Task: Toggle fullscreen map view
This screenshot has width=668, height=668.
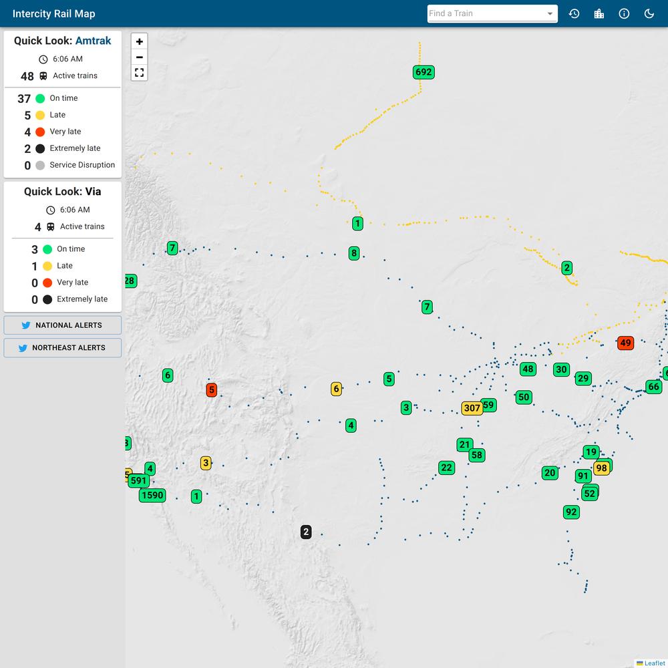Action: tap(140, 73)
